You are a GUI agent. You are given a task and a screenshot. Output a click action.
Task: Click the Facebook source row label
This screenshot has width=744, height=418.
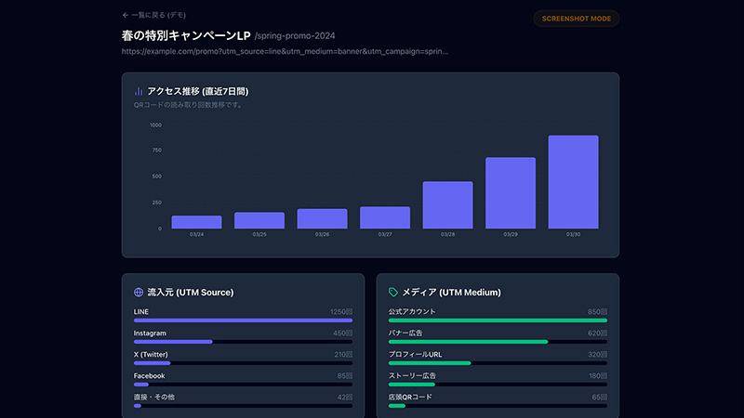pyautogui.click(x=149, y=375)
